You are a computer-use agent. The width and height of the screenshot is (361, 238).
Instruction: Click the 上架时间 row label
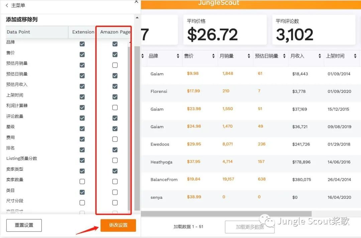tap(15, 95)
